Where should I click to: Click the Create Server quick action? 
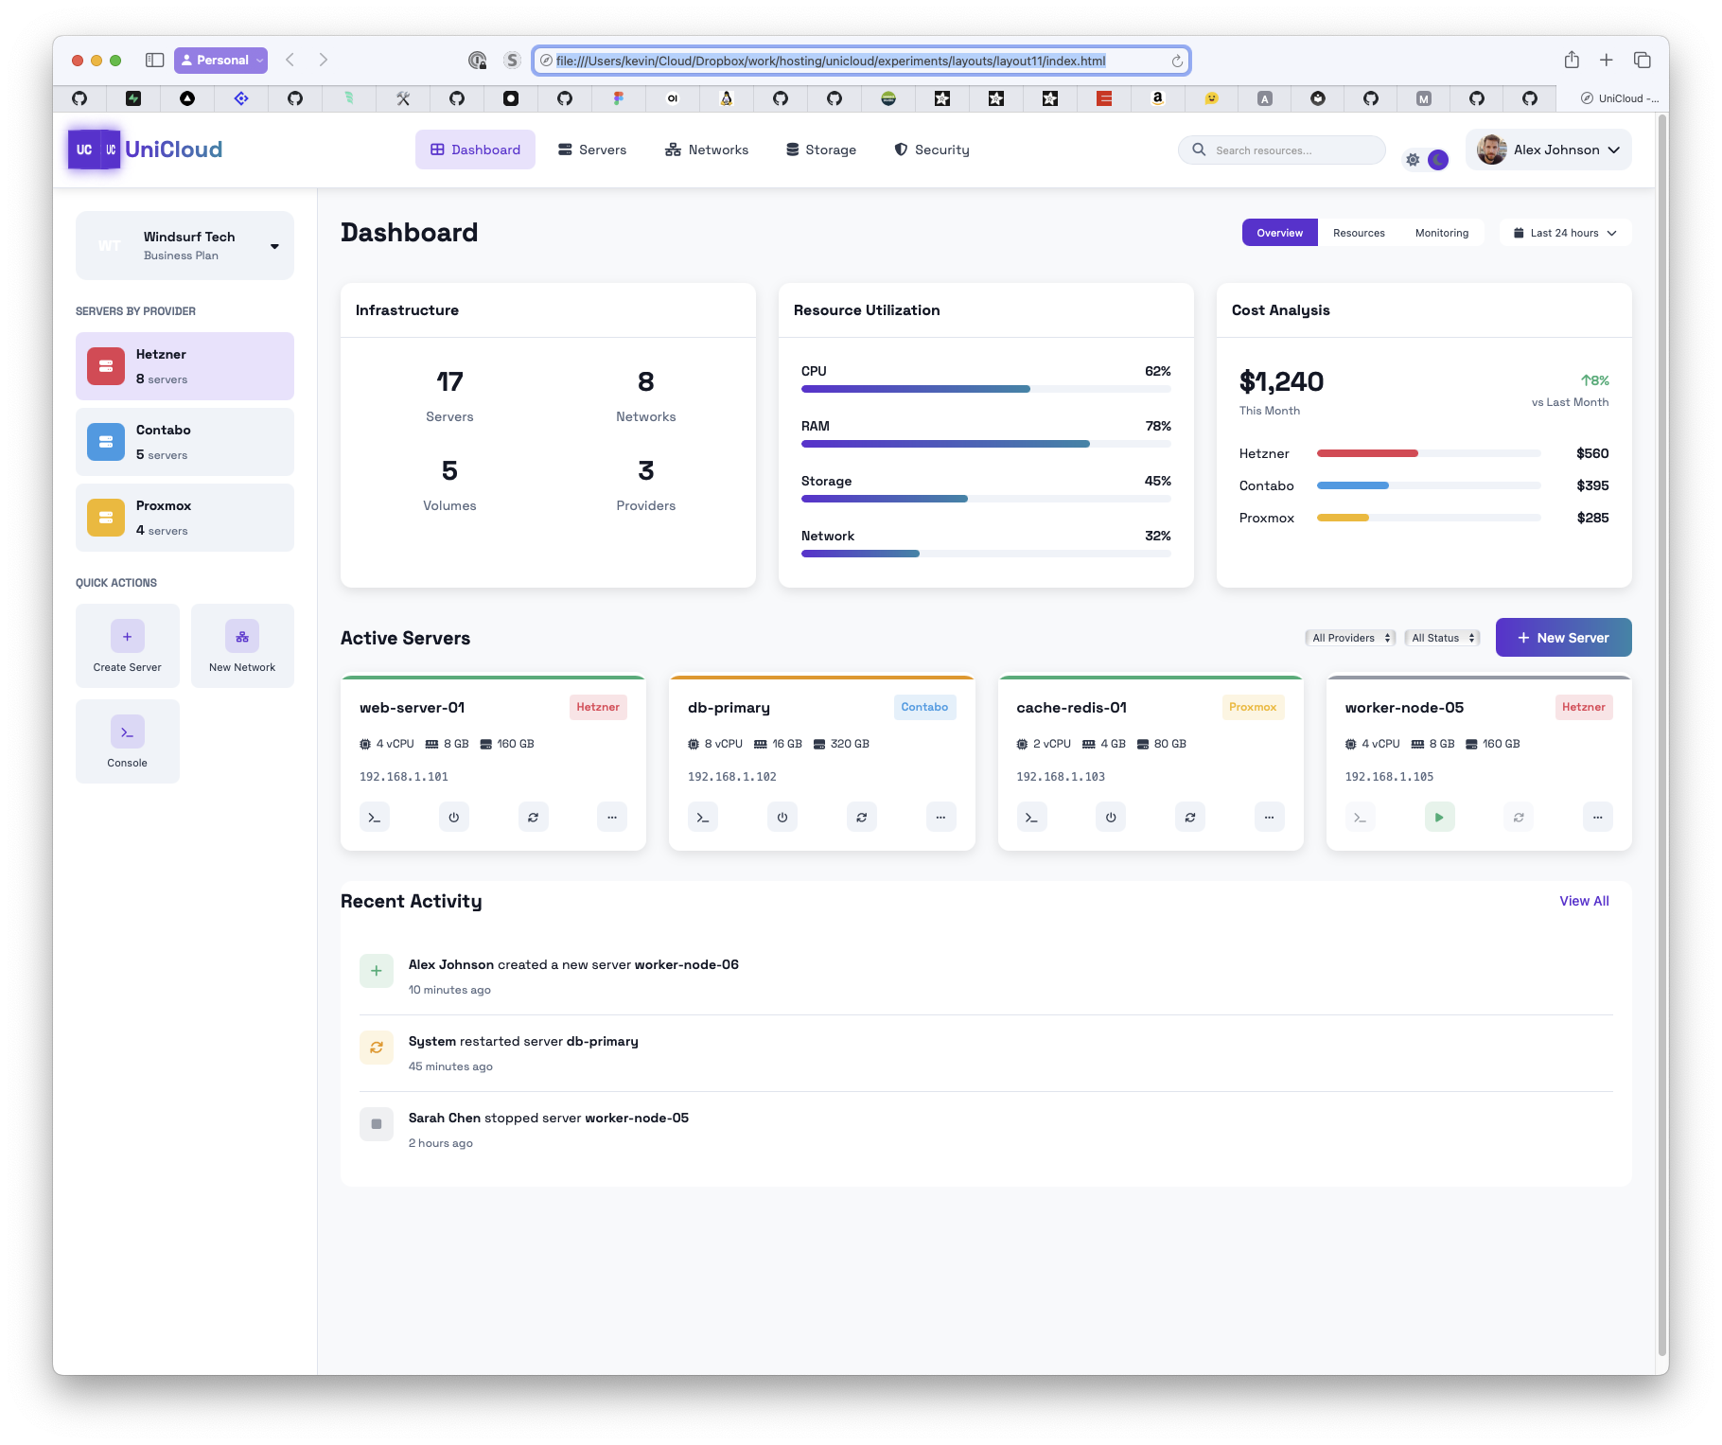coord(128,646)
